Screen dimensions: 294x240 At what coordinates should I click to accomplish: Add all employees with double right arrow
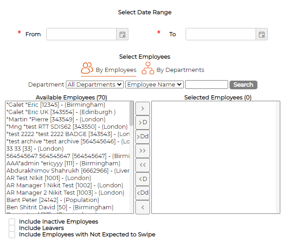[x=143, y=150]
